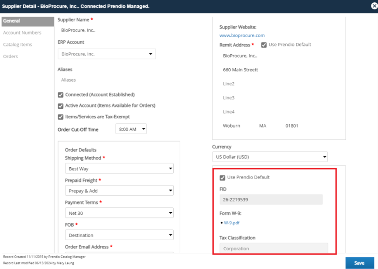Open the Catalog Items tab
378x269 pixels.
point(17,44)
